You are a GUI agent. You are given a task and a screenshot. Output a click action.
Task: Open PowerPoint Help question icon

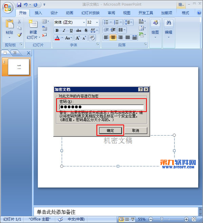[x=199, y=13]
